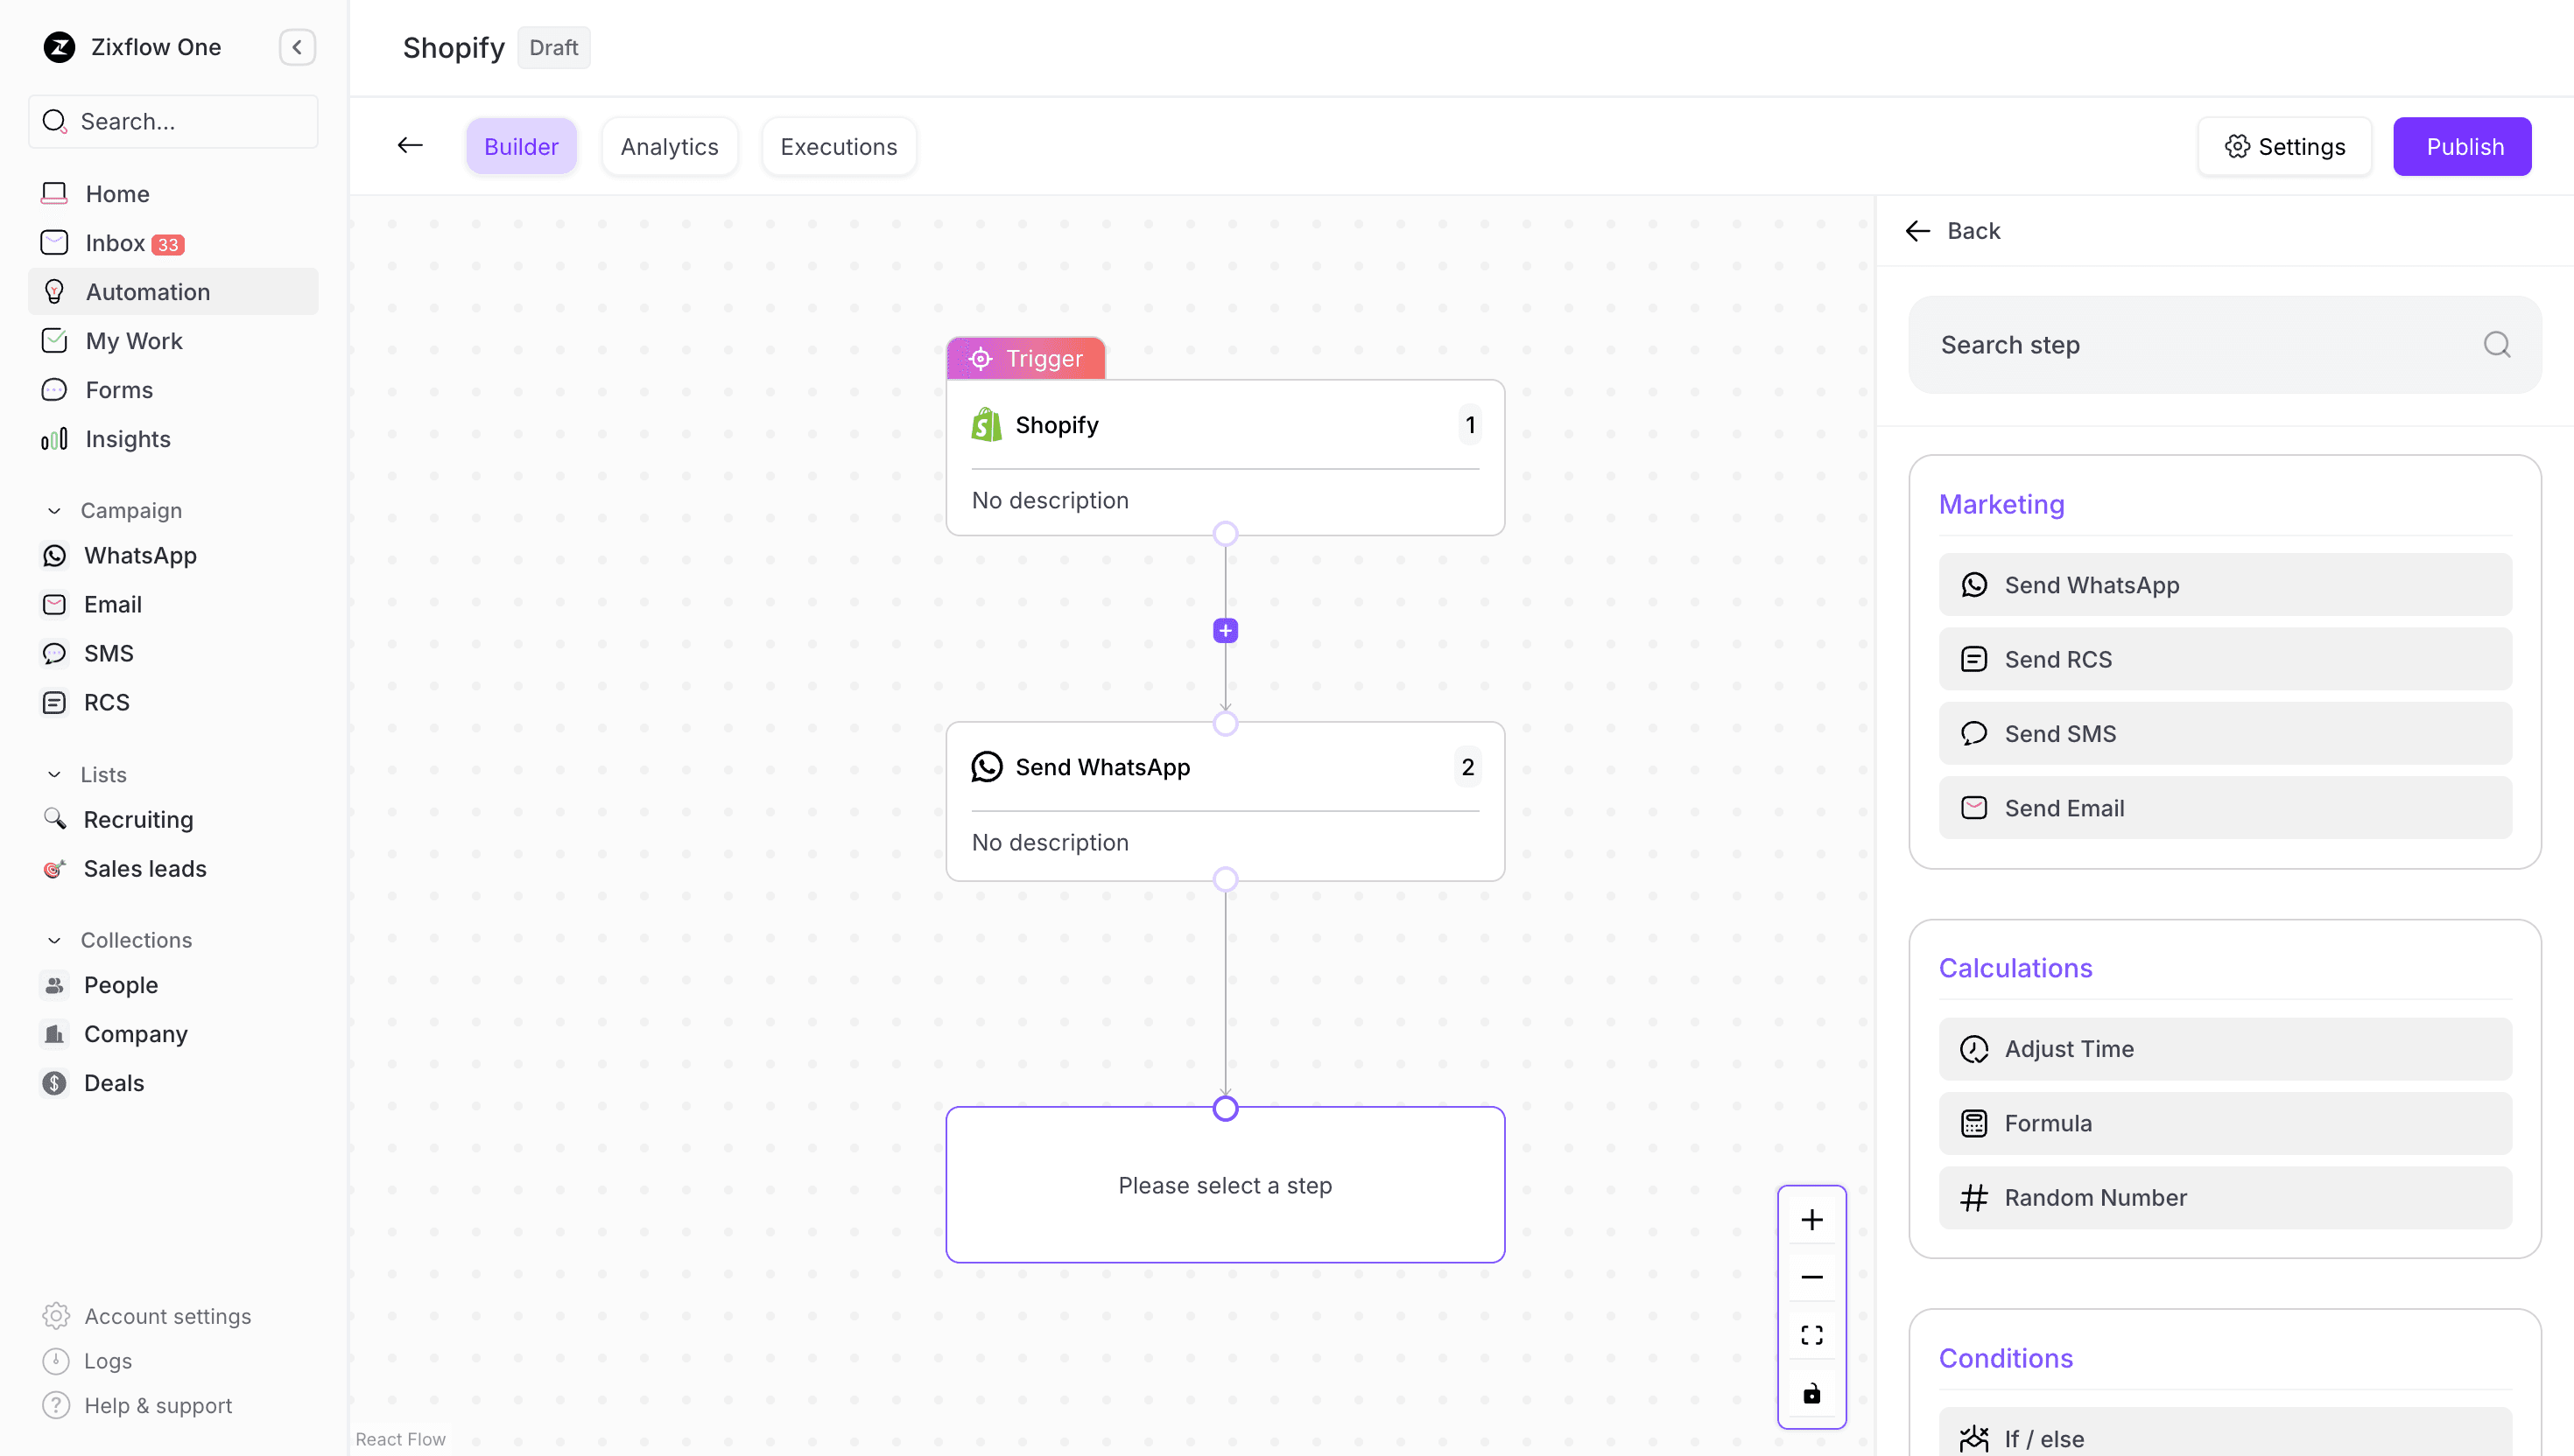The width and height of the screenshot is (2574, 1456).
Task: Open the Executions tab
Action: (839, 147)
